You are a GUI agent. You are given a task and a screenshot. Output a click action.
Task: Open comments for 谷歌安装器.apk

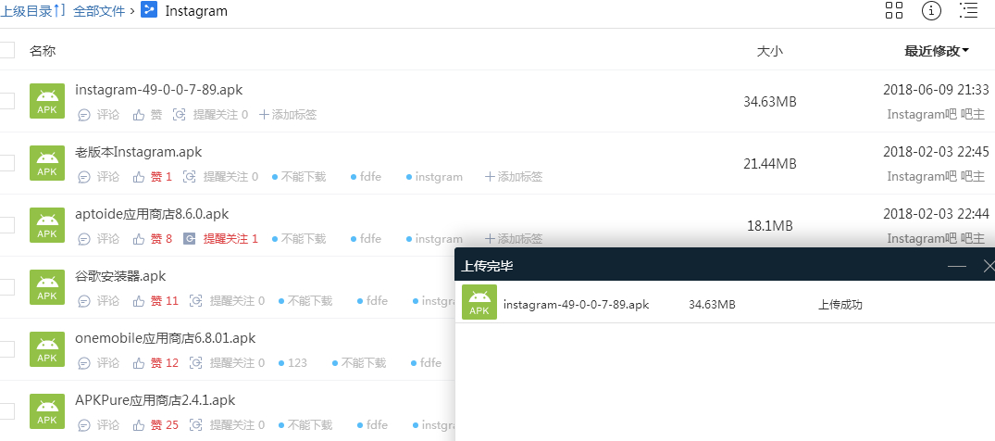(98, 300)
